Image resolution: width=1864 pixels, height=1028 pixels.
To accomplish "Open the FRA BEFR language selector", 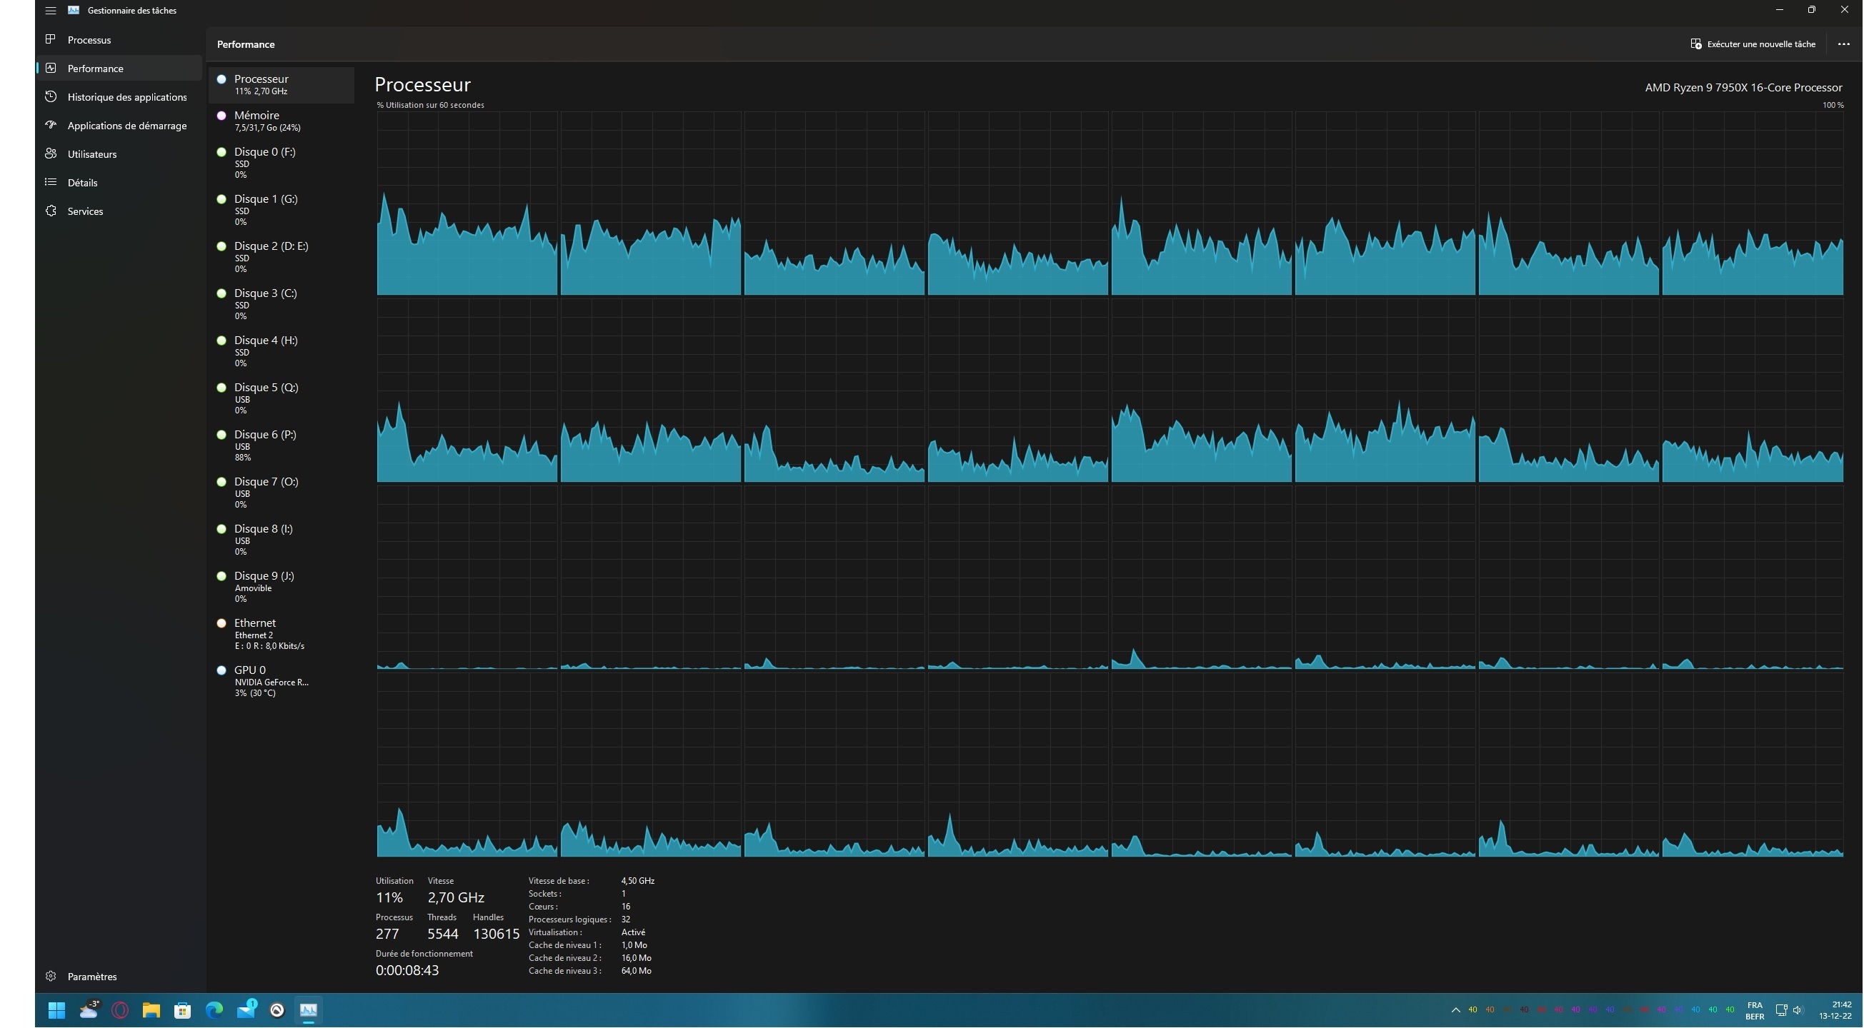I will point(1754,1011).
